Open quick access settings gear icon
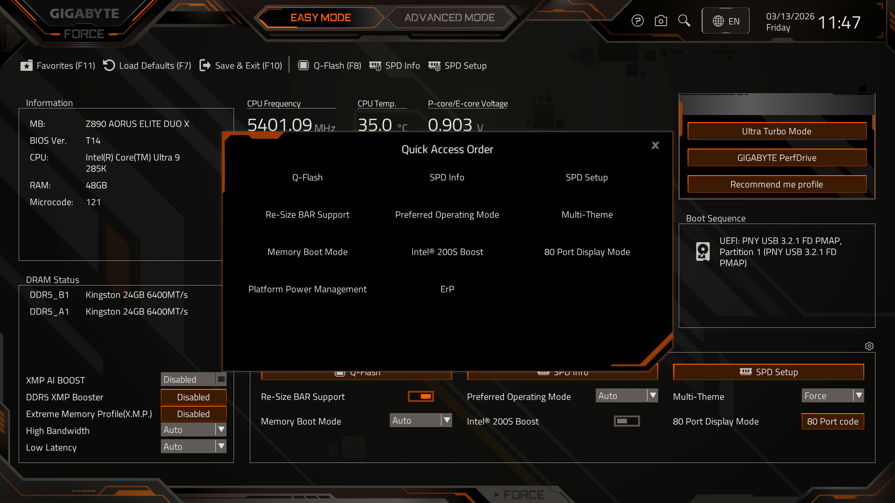Image resolution: width=895 pixels, height=503 pixels. (x=869, y=346)
